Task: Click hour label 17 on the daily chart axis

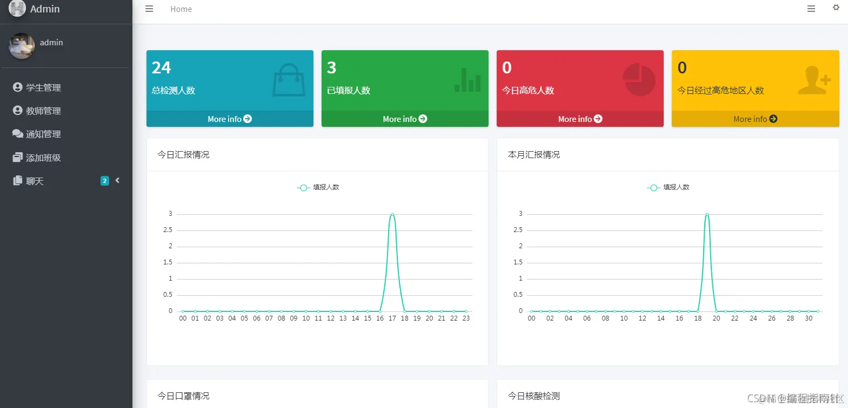Action: coord(392,318)
